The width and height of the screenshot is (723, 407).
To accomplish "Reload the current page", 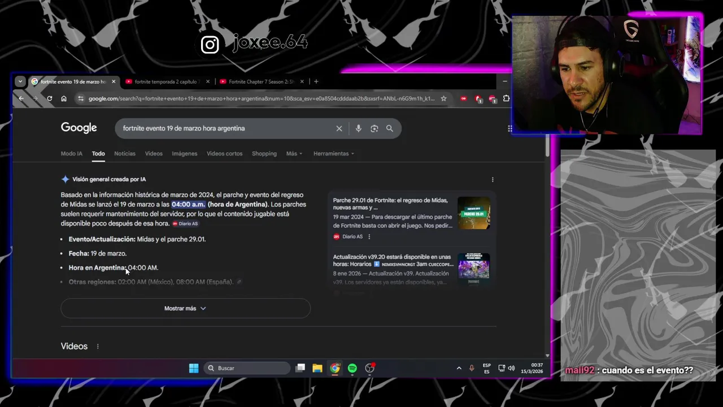I will pyautogui.click(x=50, y=98).
